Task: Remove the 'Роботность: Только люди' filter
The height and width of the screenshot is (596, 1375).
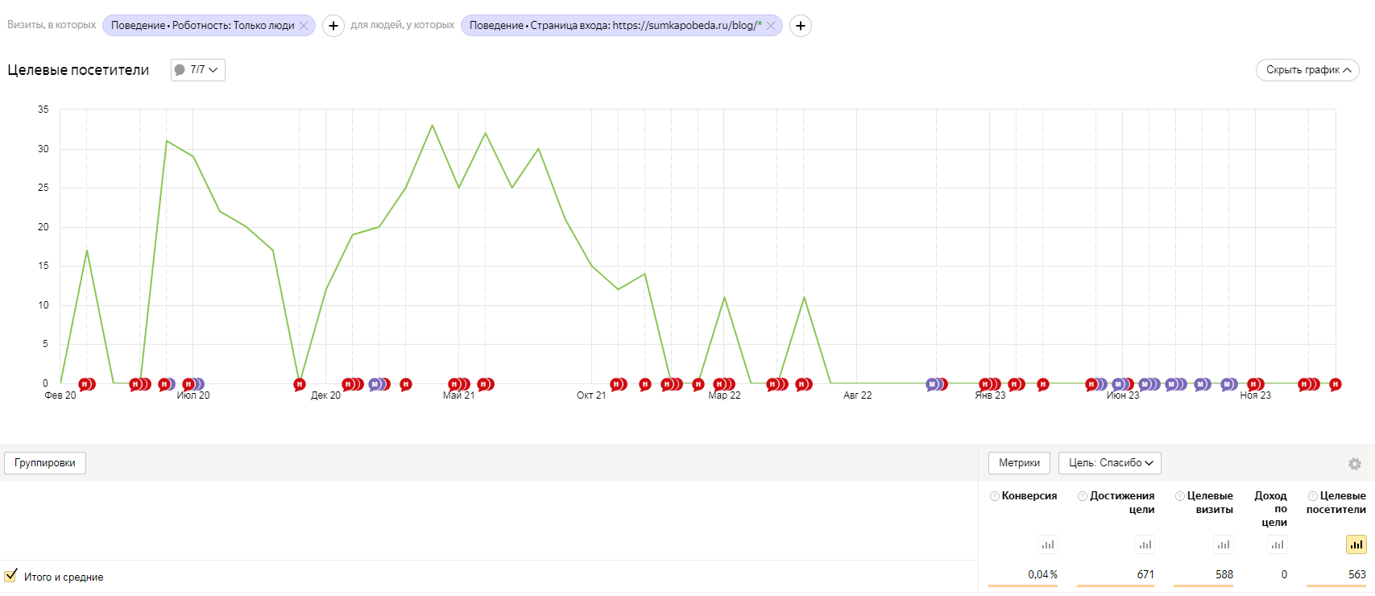Action: [x=304, y=26]
